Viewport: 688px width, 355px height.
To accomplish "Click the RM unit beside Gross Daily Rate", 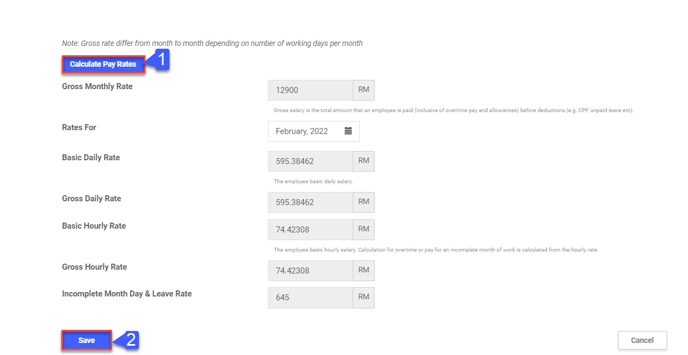I will click(364, 202).
